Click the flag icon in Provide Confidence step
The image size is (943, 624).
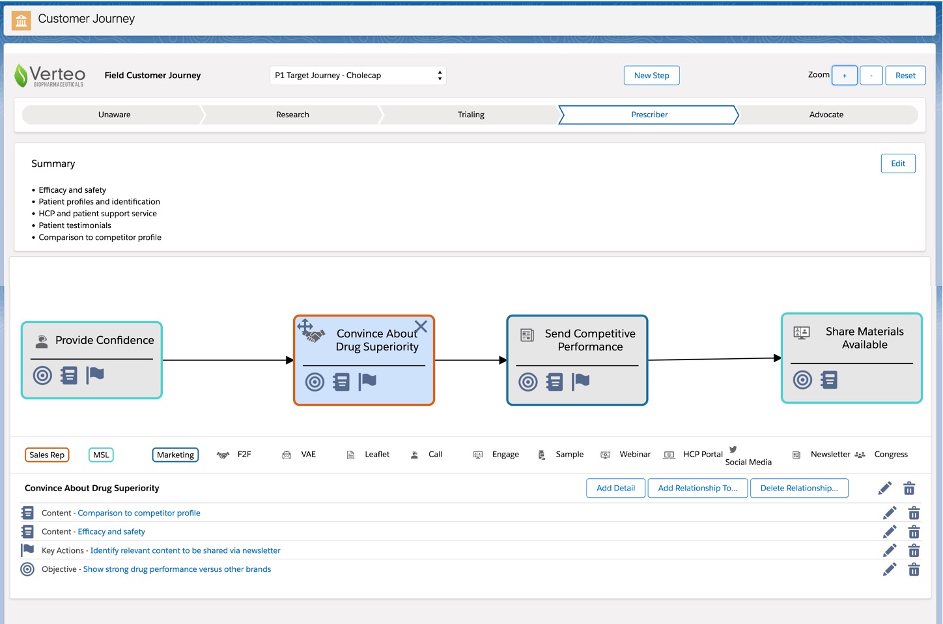click(x=95, y=375)
